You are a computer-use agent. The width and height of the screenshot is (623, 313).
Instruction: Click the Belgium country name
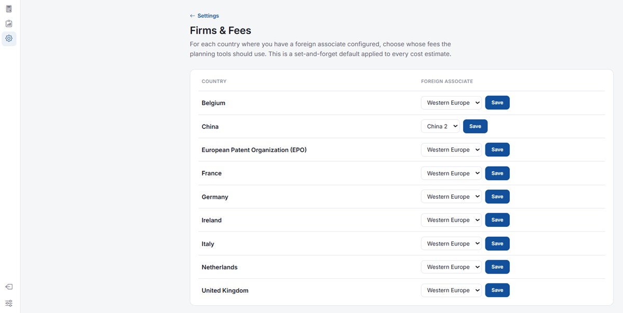coord(213,103)
